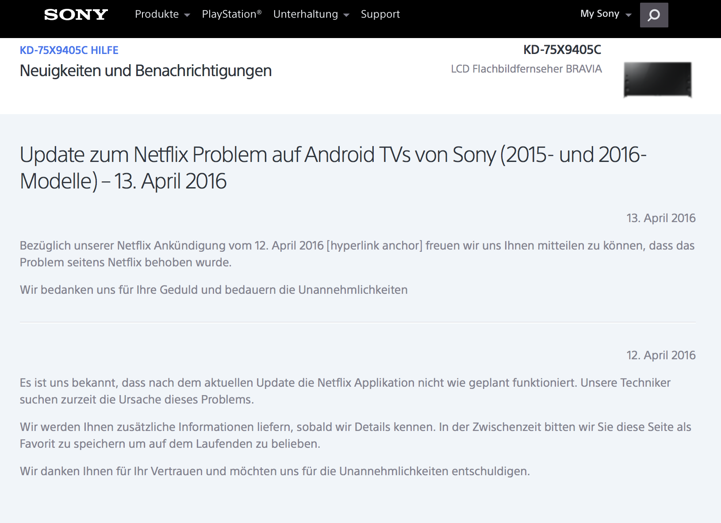Go to the Support menu item
The image size is (721, 523).
point(380,14)
